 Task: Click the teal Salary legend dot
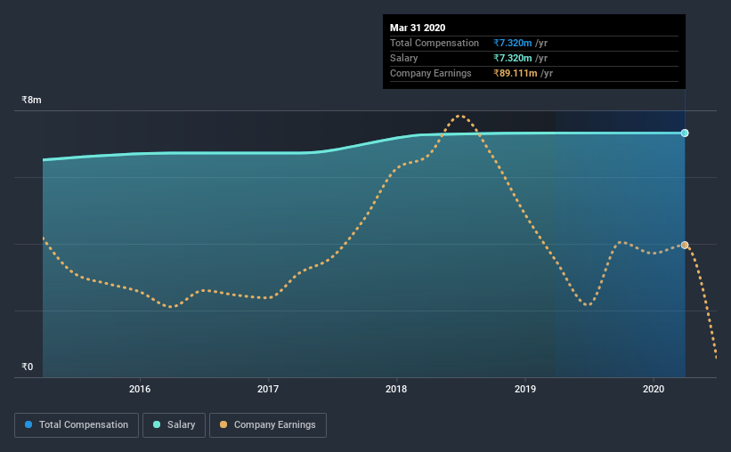pos(157,424)
